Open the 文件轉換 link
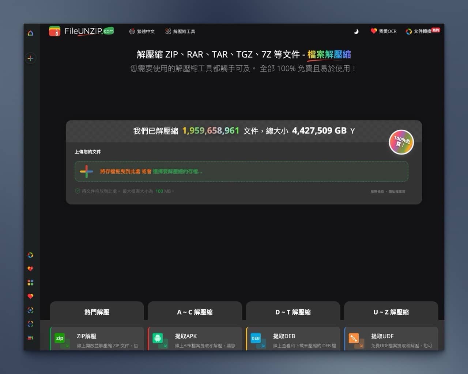The width and height of the screenshot is (468, 374). (423, 31)
